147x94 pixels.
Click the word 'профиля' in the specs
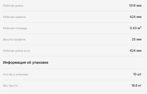point(20,40)
